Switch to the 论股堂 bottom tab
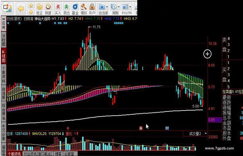 (69, 154)
